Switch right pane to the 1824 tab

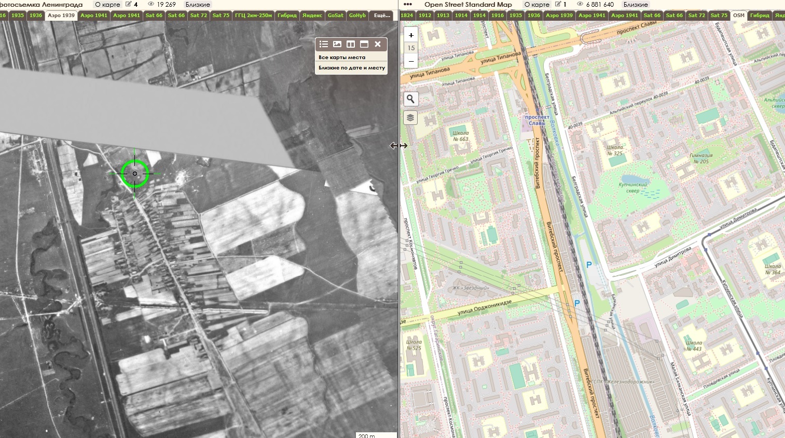coord(407,15)
